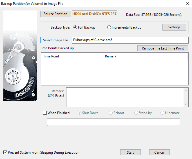
Task: Click the Remark column header in list
Action: click(145, 56)
